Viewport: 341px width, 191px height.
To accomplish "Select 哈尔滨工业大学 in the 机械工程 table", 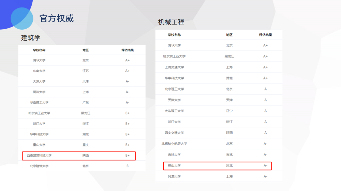I will [x=174, y=56].
